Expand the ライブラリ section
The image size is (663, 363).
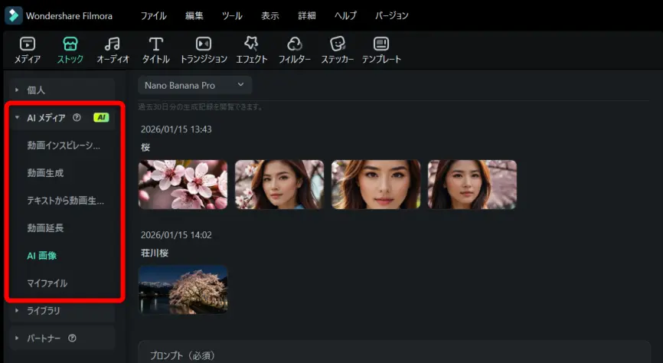click(62, 310)
